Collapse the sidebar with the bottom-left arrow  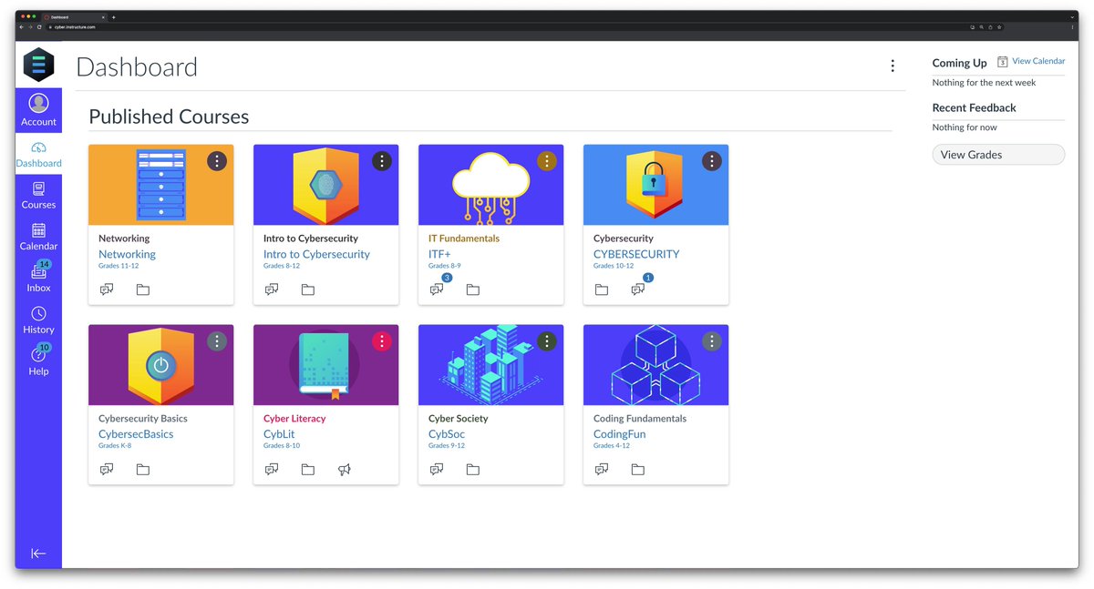38,553
